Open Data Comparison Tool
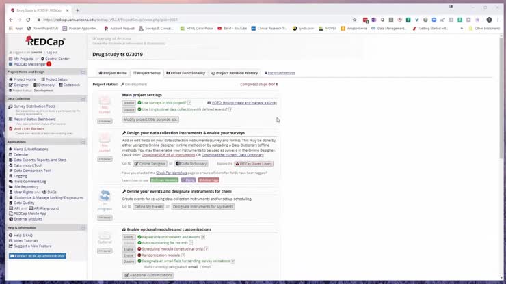506x284 pixels. pyautogui.click(x=32, y=171)
